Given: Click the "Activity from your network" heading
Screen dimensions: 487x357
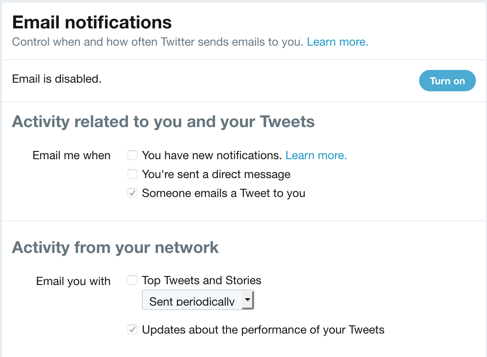Looking at the screenshot, I should click(116, 247).
